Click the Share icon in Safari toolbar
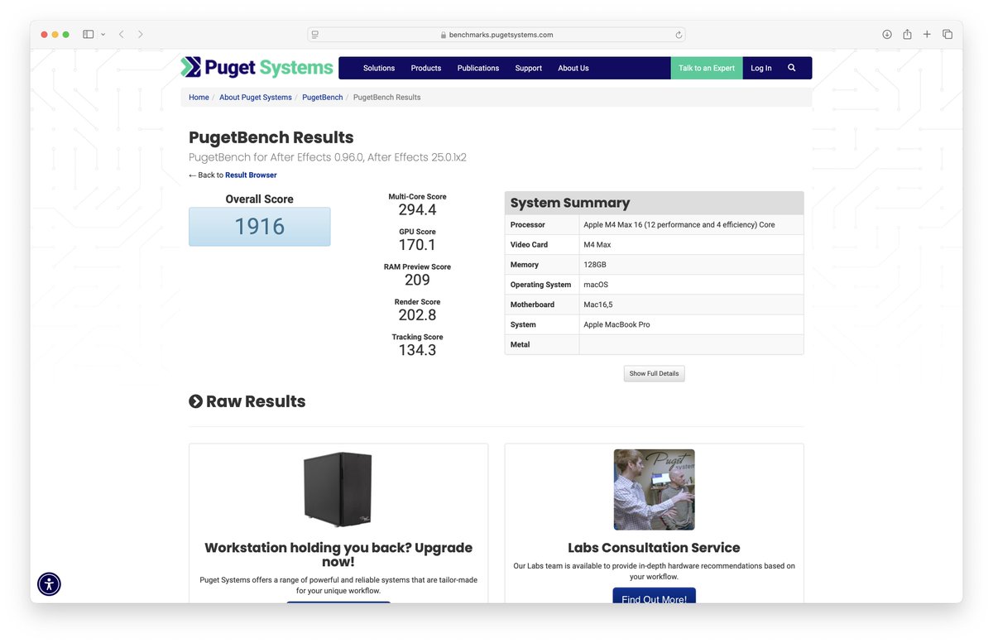 907,35
